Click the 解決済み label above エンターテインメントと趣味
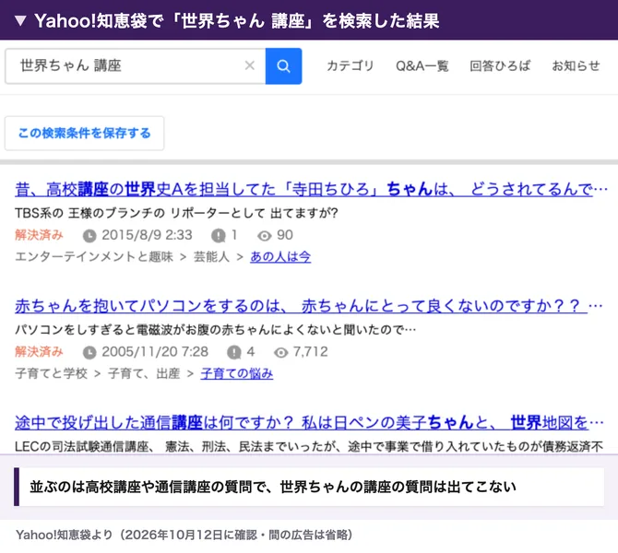Viewport: 618px width, 553px height. (x=39, y=235)
